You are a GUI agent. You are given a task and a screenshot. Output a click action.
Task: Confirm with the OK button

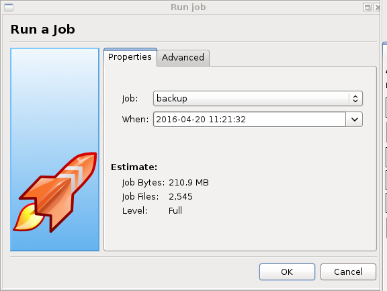[287, 272]
